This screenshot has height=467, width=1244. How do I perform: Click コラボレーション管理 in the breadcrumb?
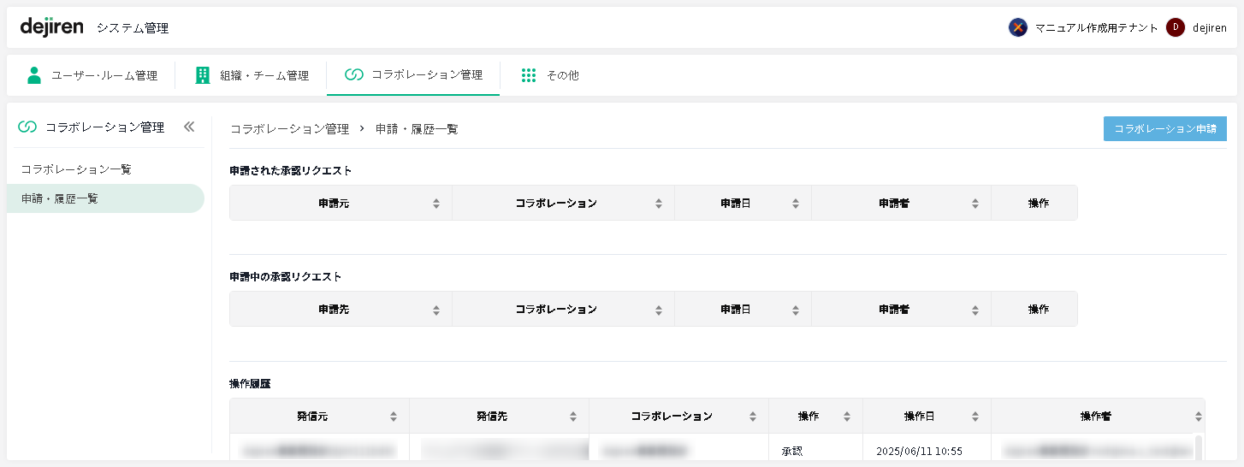pyautogui.click(x=289, y=129)
